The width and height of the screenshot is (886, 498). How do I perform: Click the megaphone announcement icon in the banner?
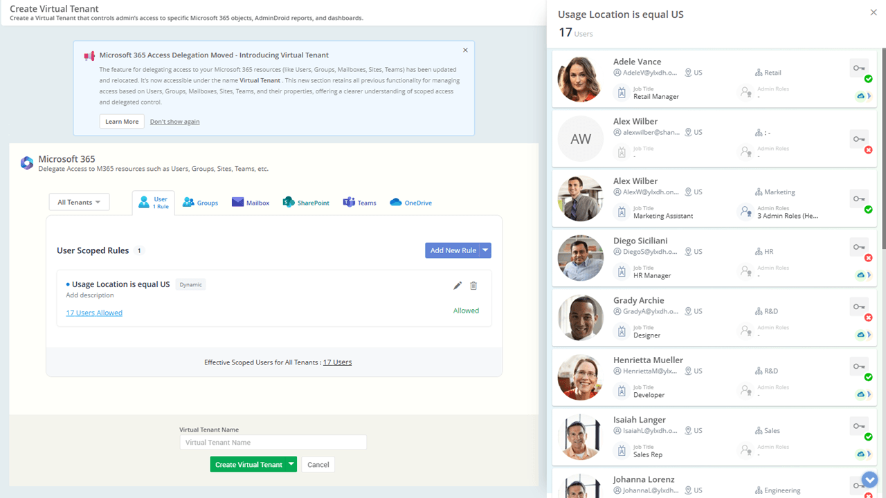[89, 55]
